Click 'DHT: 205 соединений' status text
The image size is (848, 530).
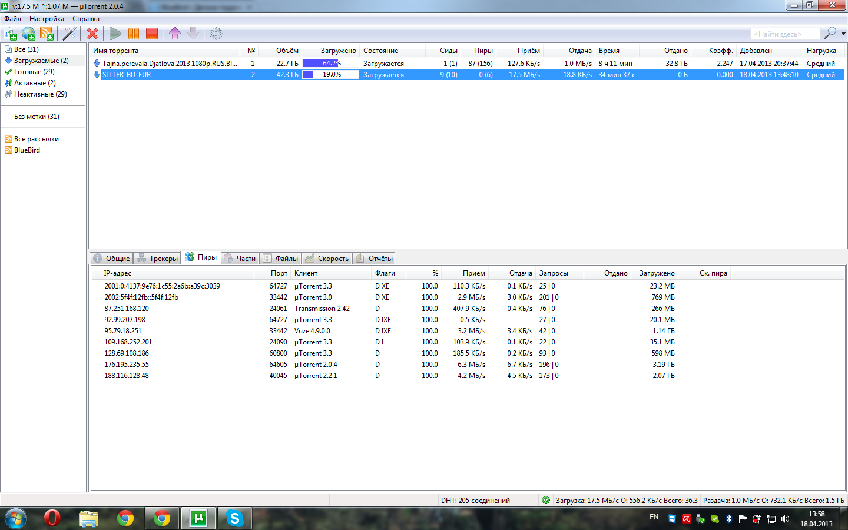click(475, 501)
